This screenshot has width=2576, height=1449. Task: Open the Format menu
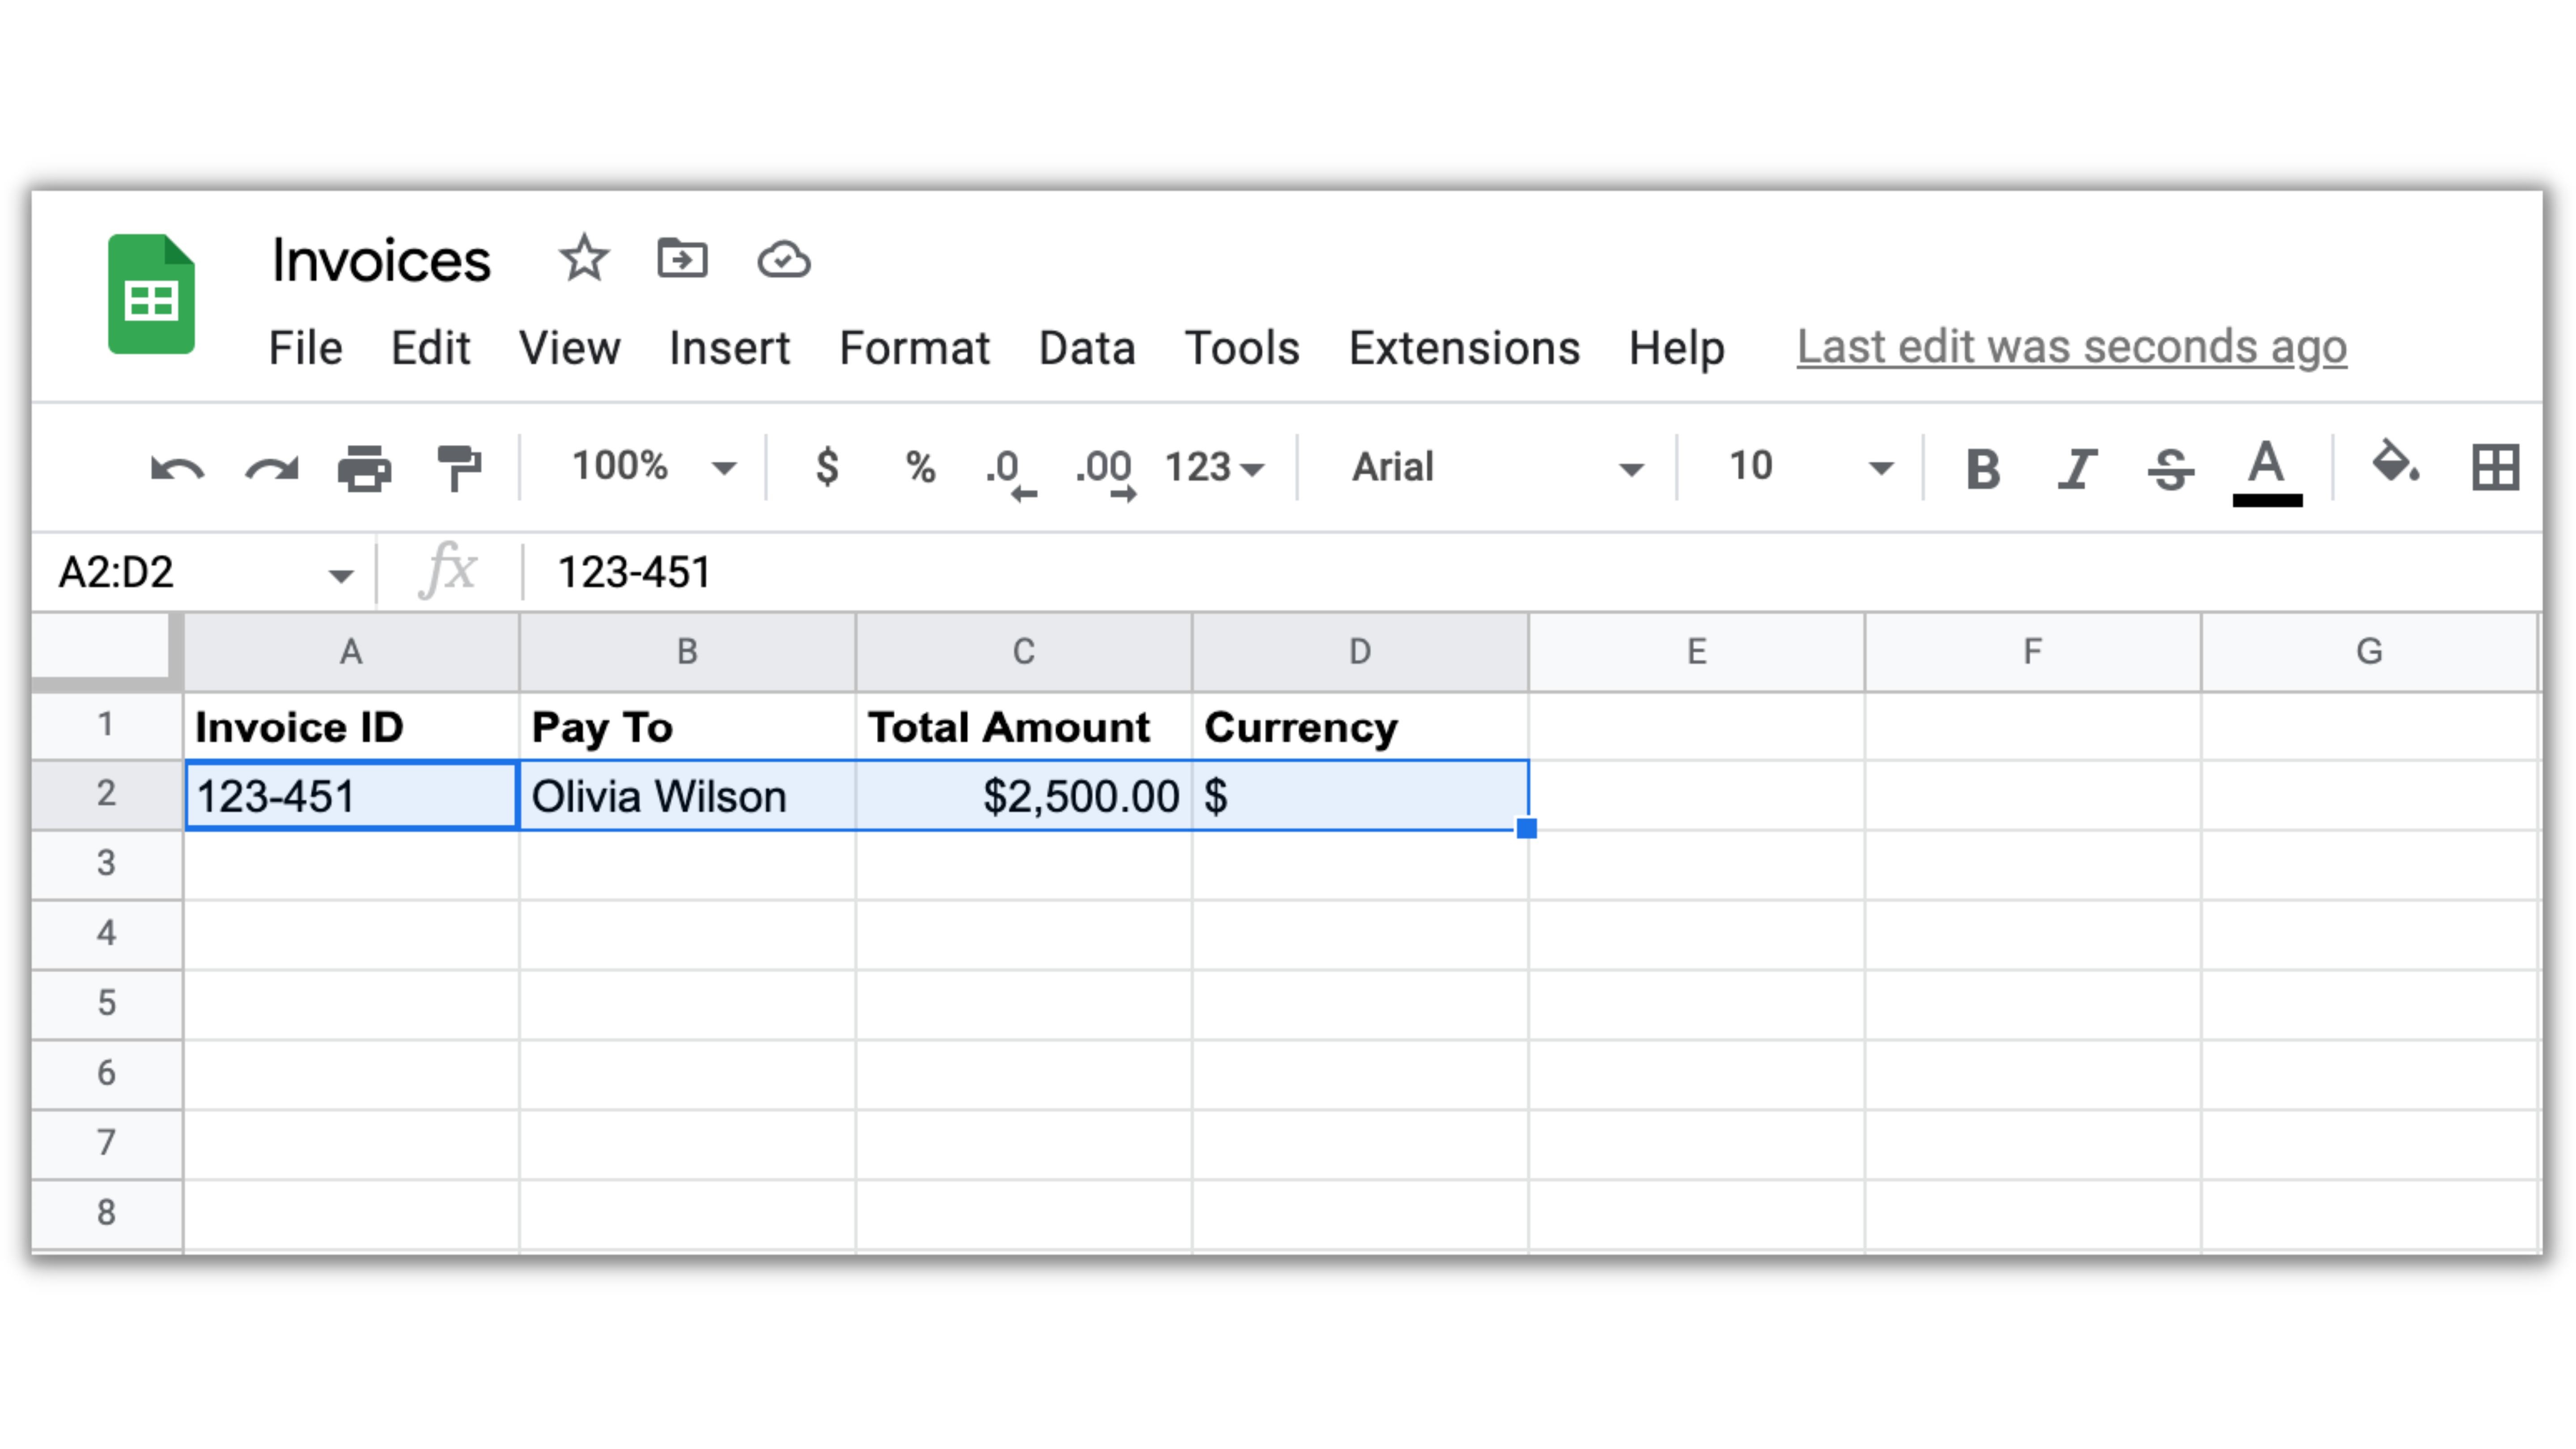914,348
